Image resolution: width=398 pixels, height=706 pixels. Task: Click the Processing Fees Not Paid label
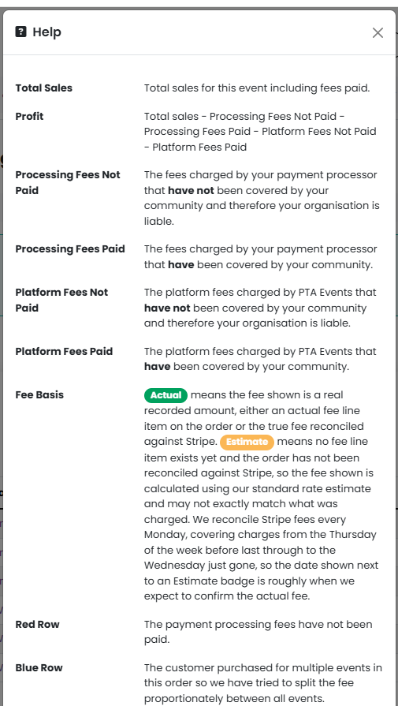point(68,182)
